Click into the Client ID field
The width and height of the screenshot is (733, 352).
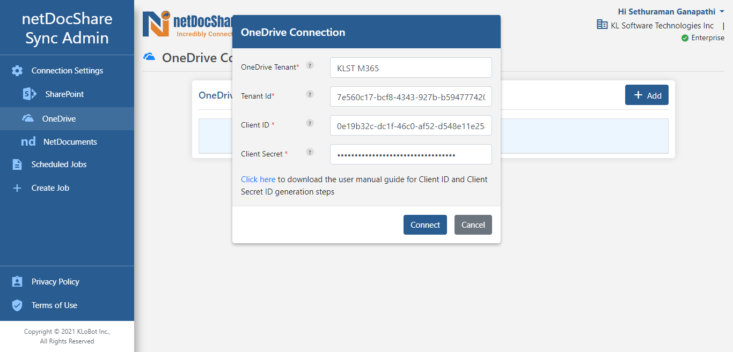point(411,125)
